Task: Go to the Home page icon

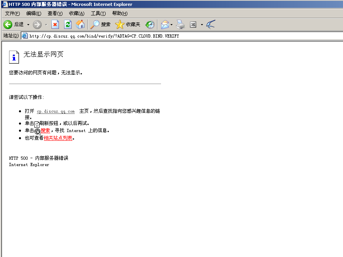Action: click(x=80, y=25)
